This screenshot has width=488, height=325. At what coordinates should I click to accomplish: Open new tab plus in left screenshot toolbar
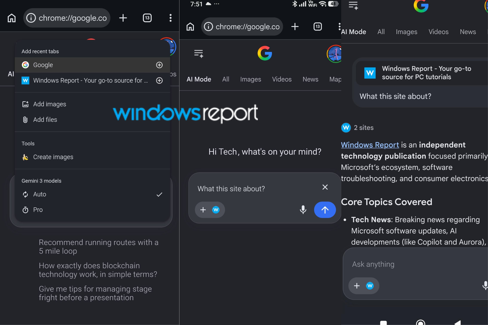click(x=123, y=18)
